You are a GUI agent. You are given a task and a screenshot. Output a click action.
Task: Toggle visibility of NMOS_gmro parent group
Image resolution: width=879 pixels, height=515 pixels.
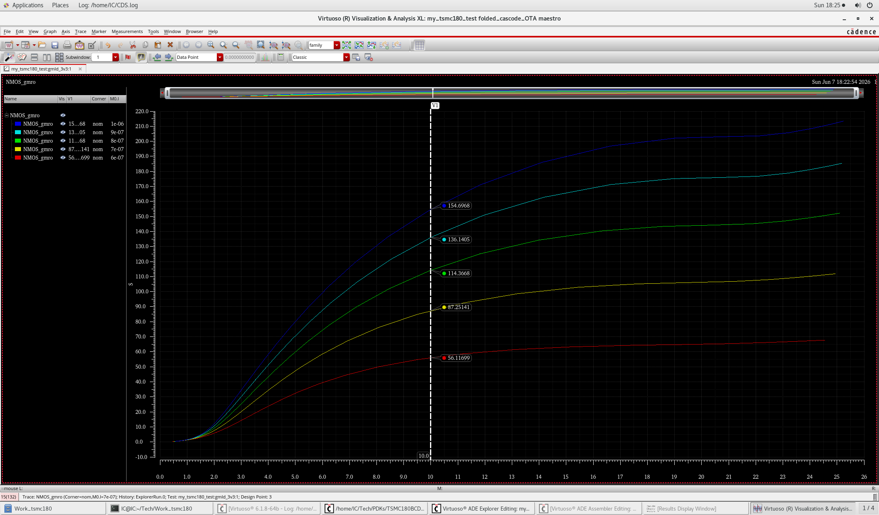[x=63, y=115]
